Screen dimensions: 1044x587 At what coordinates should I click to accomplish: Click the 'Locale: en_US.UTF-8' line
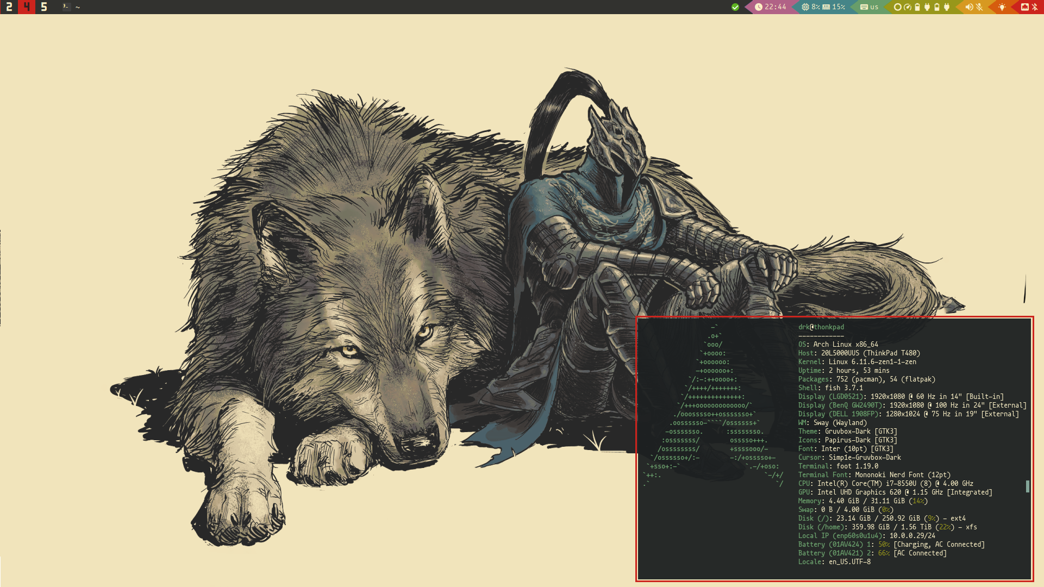pyautogui.click(x=834, y=562)
